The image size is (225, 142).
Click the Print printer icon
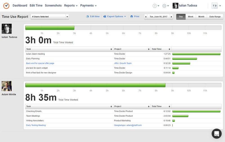point(132,17)
